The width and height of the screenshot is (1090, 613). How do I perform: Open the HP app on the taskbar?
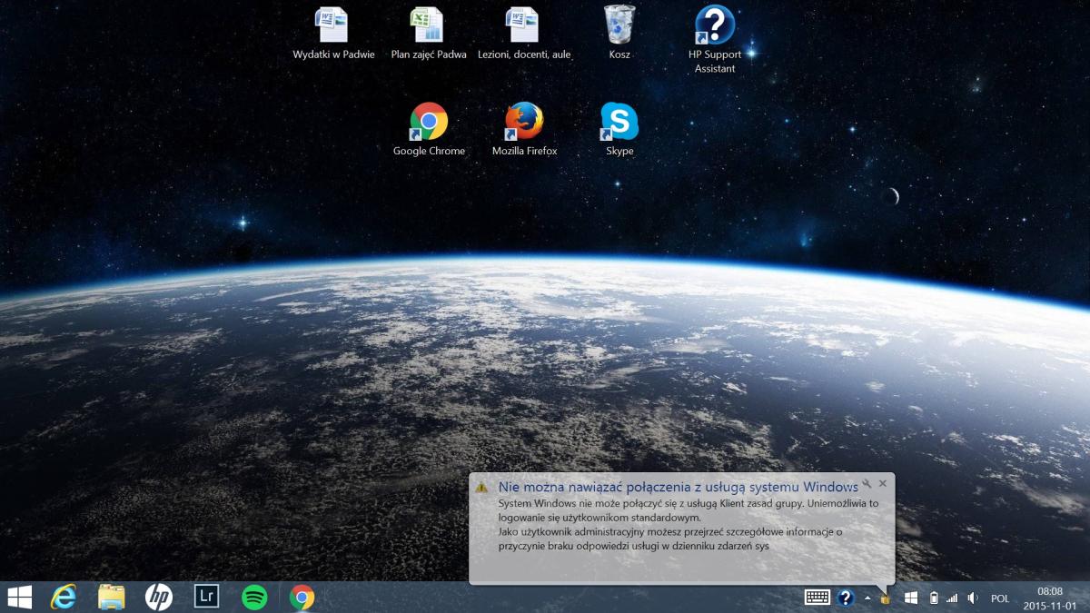[x=159, y=597]
